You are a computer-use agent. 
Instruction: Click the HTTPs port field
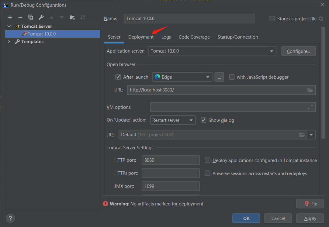click(171, 173)
